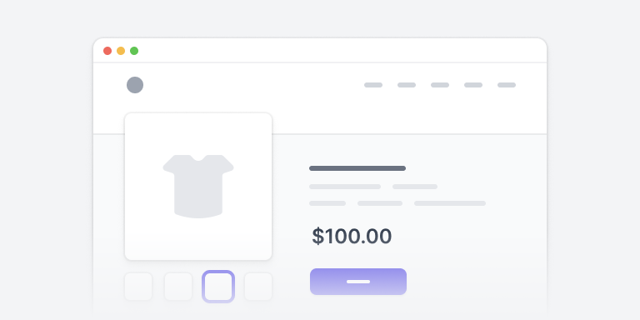The height and width of the screenshot is (320, 640).
Task: Click the longest description placeholder line
Action: pyautogui.click(x=450, y=203)
